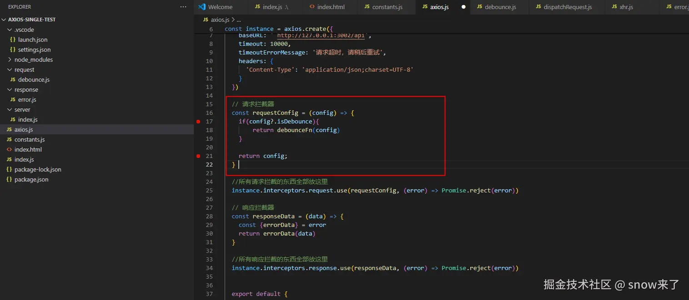
Task: Click unsaved dot on axios.js tab
Action: 463,7
